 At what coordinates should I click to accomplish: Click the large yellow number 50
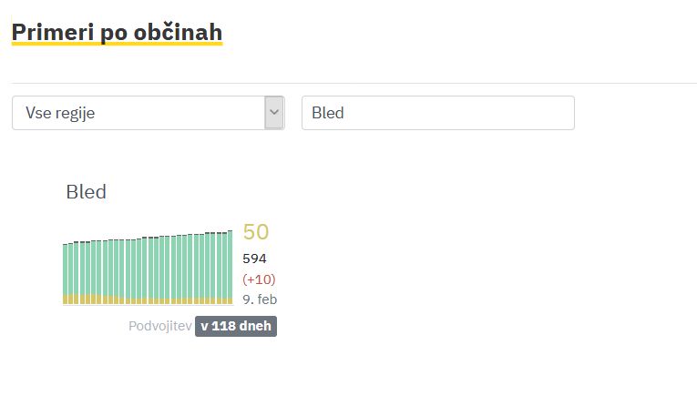pos(256,232)
